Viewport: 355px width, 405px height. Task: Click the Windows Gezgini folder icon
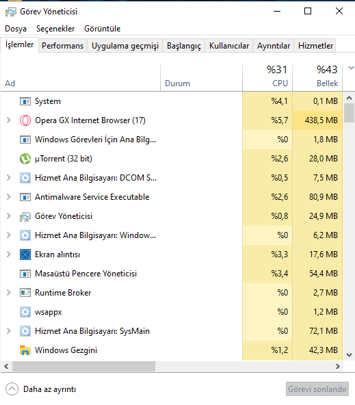click(25, 350)
